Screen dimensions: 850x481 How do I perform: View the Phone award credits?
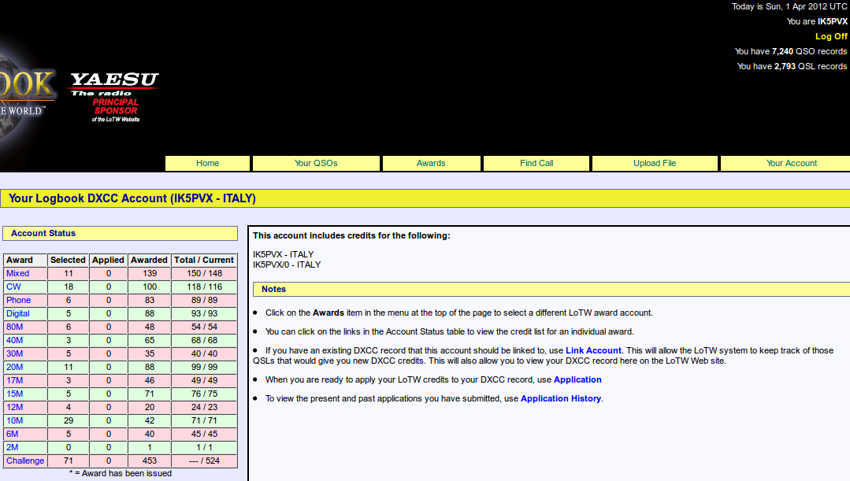tap(18, 300)
